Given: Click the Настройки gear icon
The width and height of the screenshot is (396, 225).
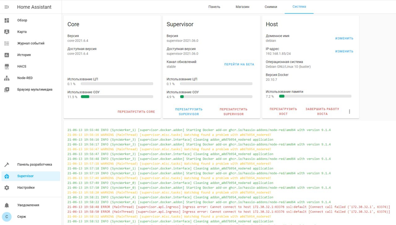Looking at the screenshot, I should [x=7, y=188].
